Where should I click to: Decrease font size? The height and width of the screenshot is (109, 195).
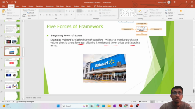click(x=70, y=11)
